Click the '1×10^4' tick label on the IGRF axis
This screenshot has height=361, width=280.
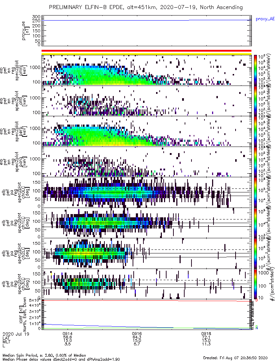35,323
